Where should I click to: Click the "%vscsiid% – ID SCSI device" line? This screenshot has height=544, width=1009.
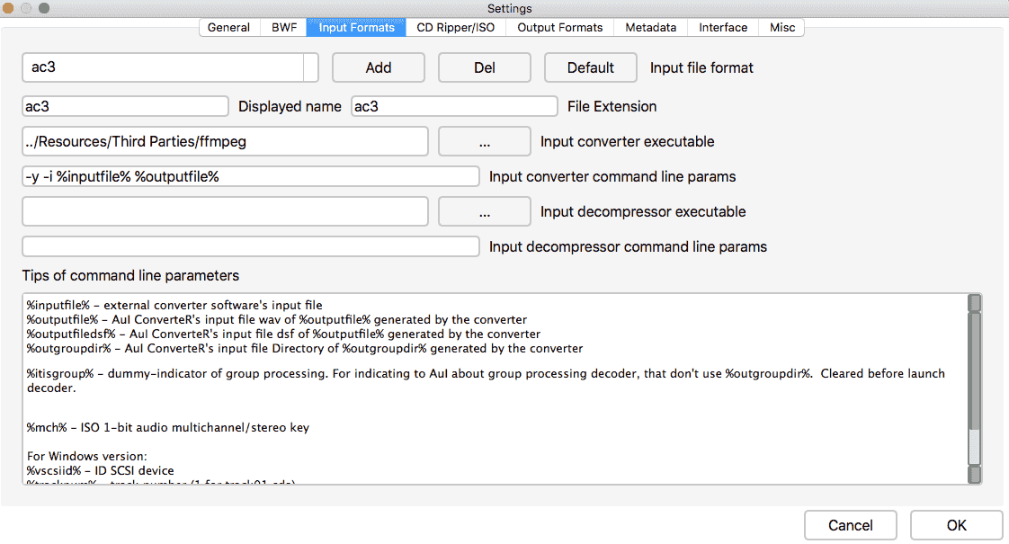point(101,470)
